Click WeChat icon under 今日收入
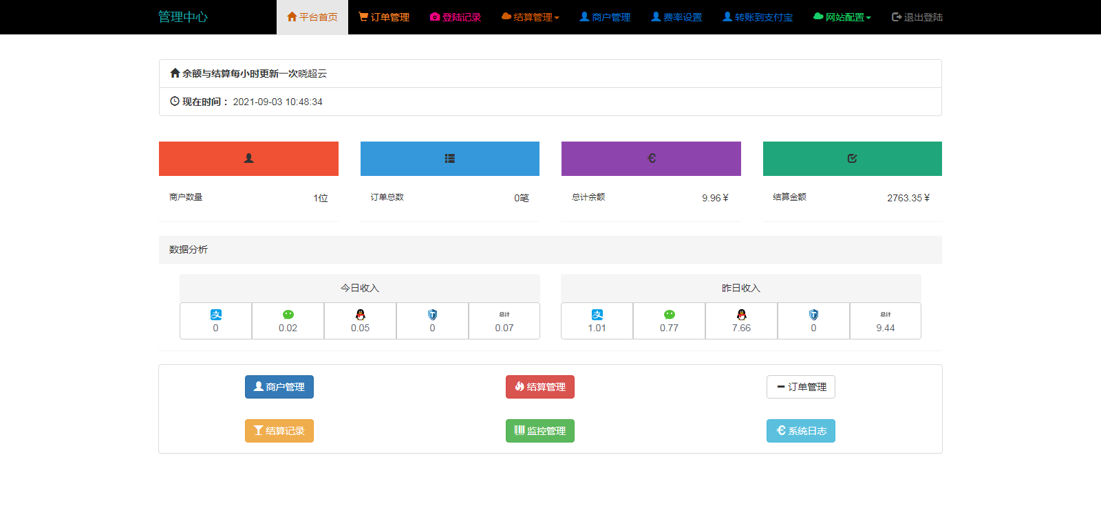Viewport: 1101px width, 525px height. tap(288, 315)
